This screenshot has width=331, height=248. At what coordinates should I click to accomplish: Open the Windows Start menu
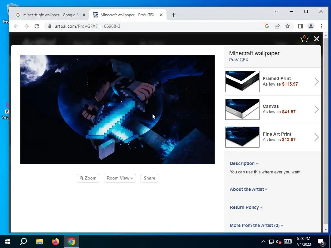pos(8,242)
